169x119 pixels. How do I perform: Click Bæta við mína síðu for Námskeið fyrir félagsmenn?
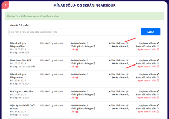click(x=146, y=78)
